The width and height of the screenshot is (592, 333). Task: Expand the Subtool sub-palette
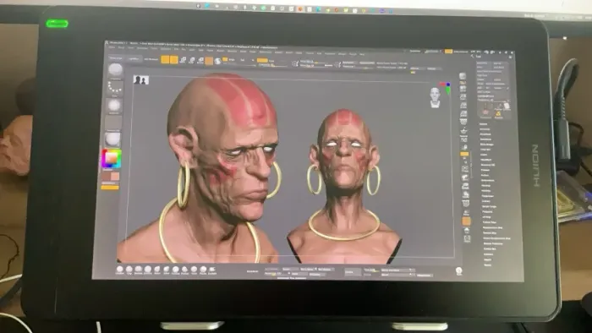click(483, 123)
